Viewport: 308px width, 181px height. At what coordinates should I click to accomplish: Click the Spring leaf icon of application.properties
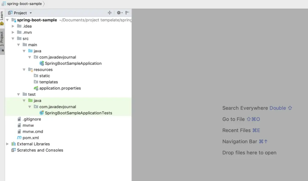(36, 88)
